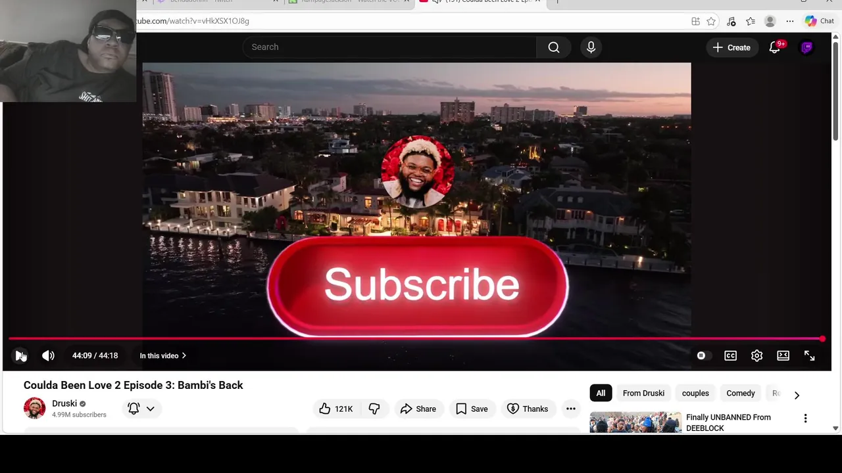The height and width of the screenshot is (473, 842).
Task: Switch the player to theater mode
Action: [783, 355]
